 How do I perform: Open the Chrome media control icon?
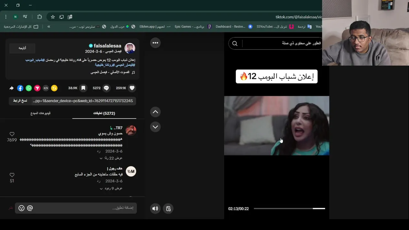click(x=25, y=17)
